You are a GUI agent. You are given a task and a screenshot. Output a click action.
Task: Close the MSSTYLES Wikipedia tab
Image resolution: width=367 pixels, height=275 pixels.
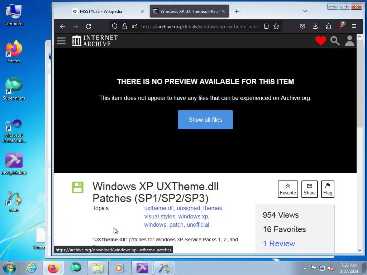[143, 11]
